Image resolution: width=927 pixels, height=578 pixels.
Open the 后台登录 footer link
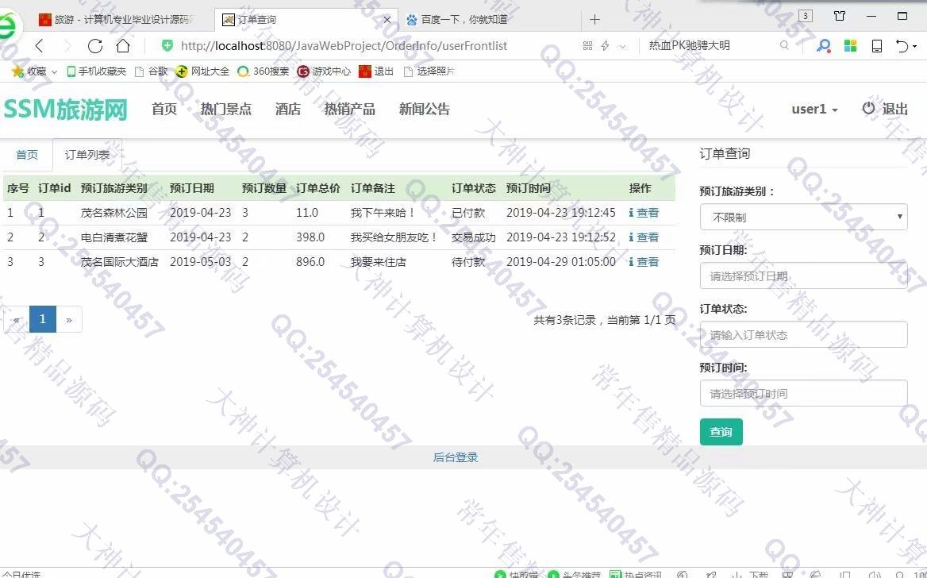pos(456,457)
